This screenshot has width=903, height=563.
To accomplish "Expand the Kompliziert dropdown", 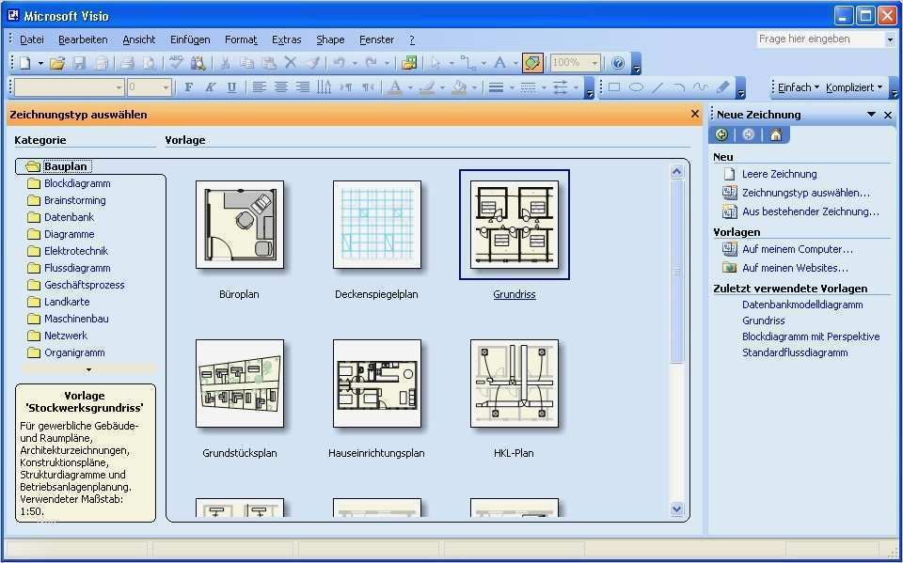I will 853,87.
